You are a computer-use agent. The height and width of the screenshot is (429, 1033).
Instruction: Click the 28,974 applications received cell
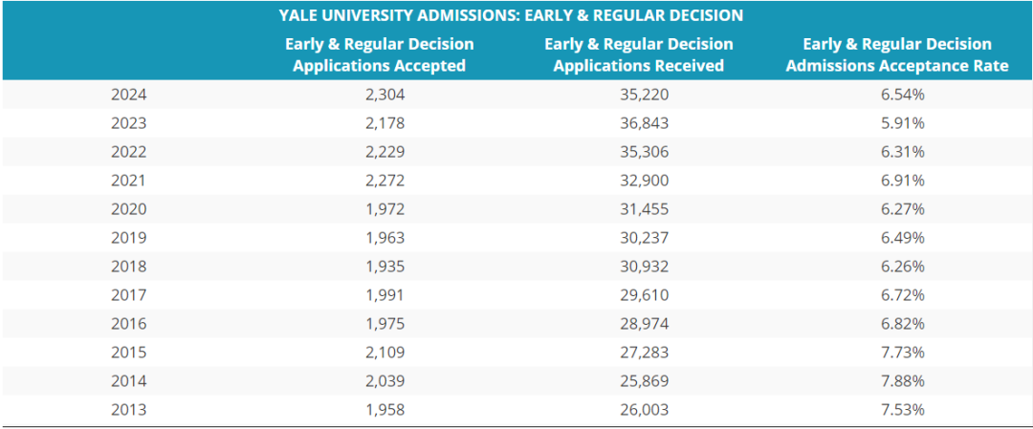[638, 324]
